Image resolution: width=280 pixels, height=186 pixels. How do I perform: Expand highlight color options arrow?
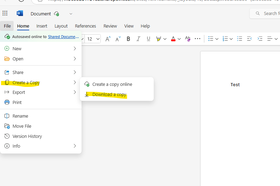(165, 39)
